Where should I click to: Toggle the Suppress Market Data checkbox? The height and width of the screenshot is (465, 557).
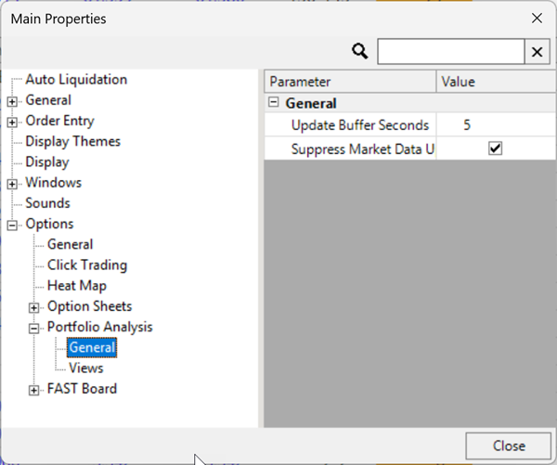[495, 149]
